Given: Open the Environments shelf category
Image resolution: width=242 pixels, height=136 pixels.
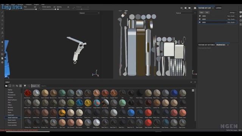Looking at the screenshot, I should tap(12, 122).
